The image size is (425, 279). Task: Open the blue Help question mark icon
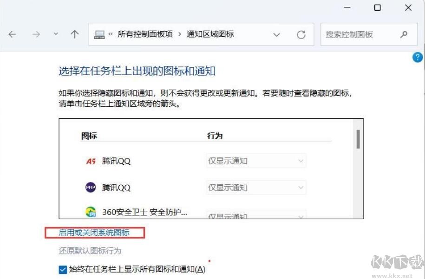(x=418, y=57)
